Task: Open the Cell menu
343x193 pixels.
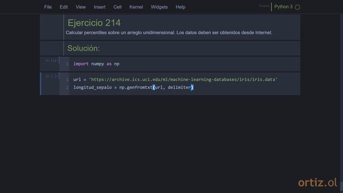Action: pyautogui.click(x=117, y=7)
